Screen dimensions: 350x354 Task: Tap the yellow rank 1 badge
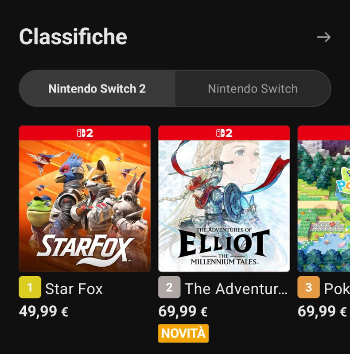pos(30,287)
